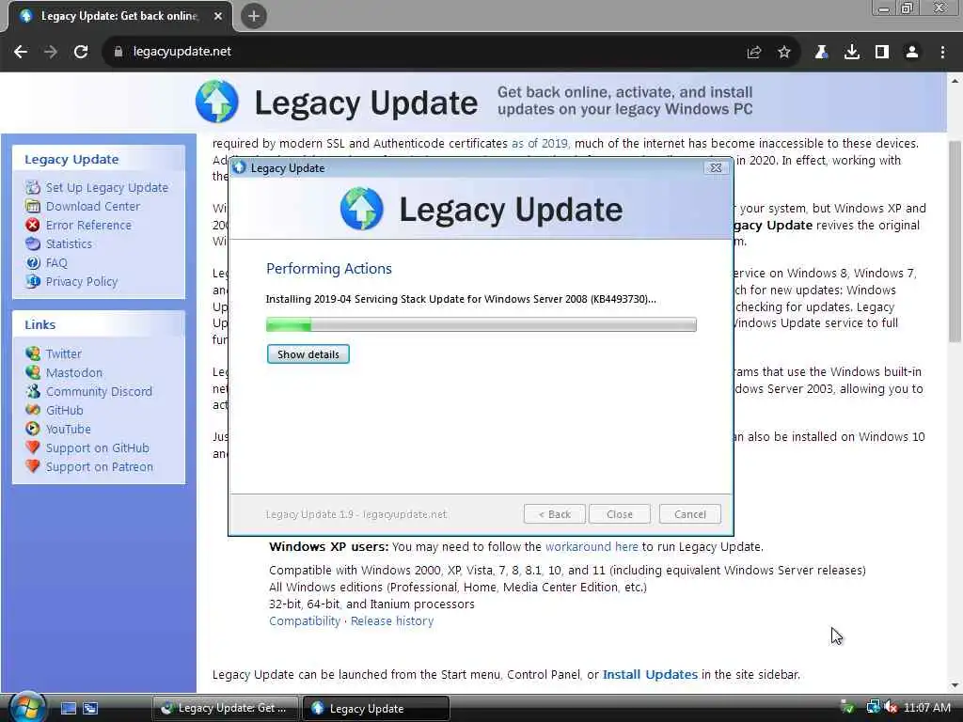Toggle the browser side panel icon
This screenshot has height=722, width=963.
881,53
